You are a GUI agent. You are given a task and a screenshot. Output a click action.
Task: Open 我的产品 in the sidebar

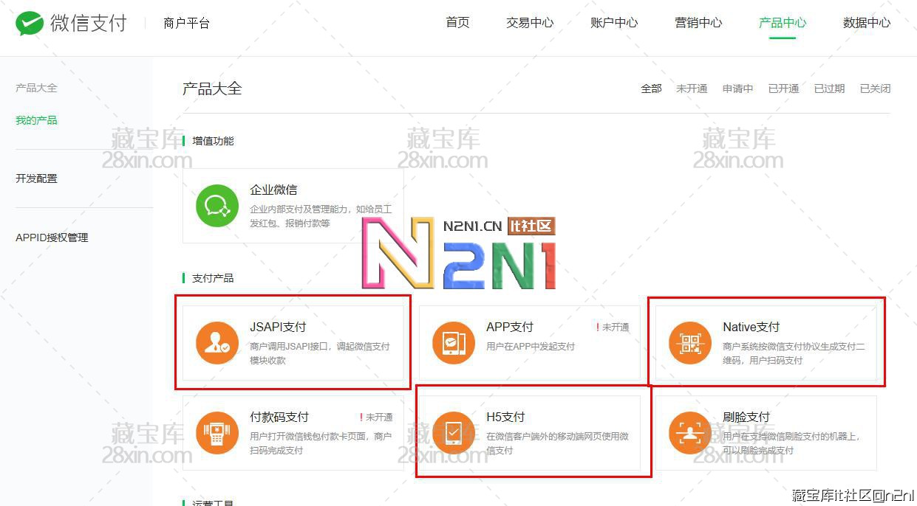tap(36, 120)
